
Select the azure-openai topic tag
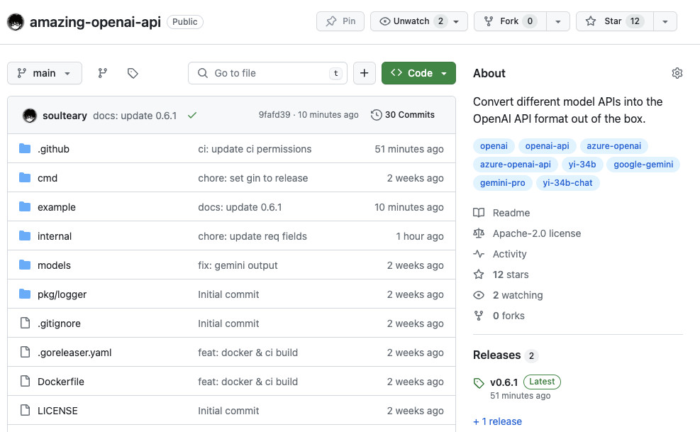click(614, 145)
